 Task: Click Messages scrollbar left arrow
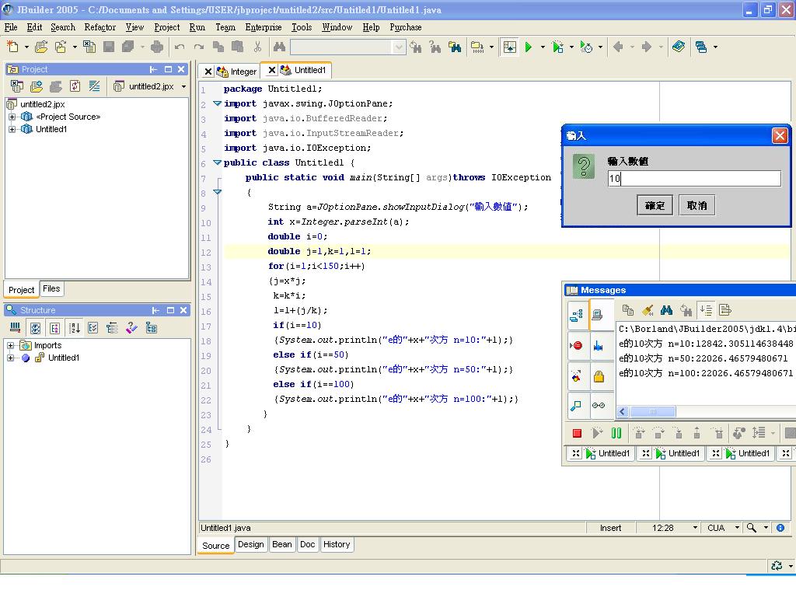point(623,412)
